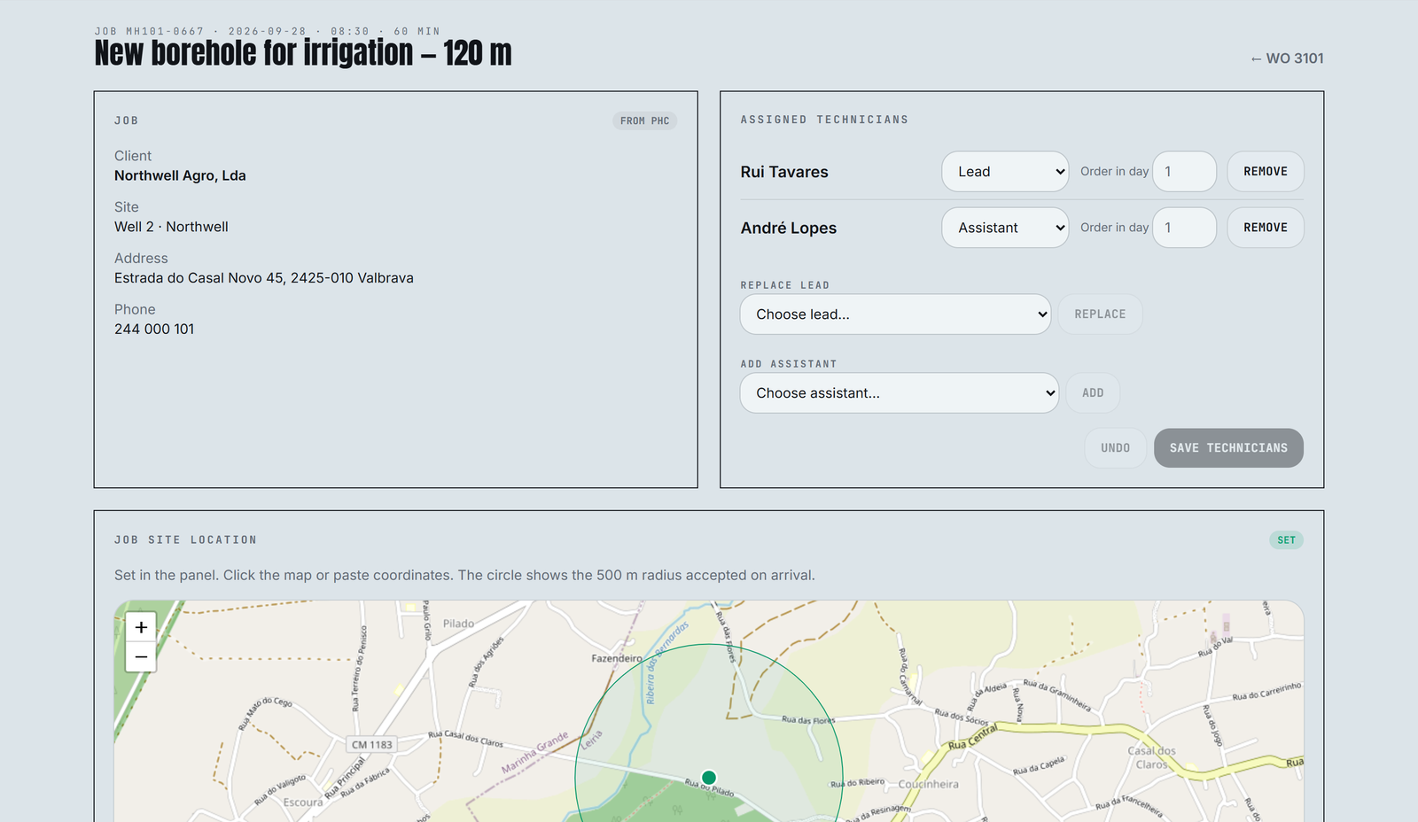
Task: Click the FROM PHC badge
Action: tap(644, 121)
